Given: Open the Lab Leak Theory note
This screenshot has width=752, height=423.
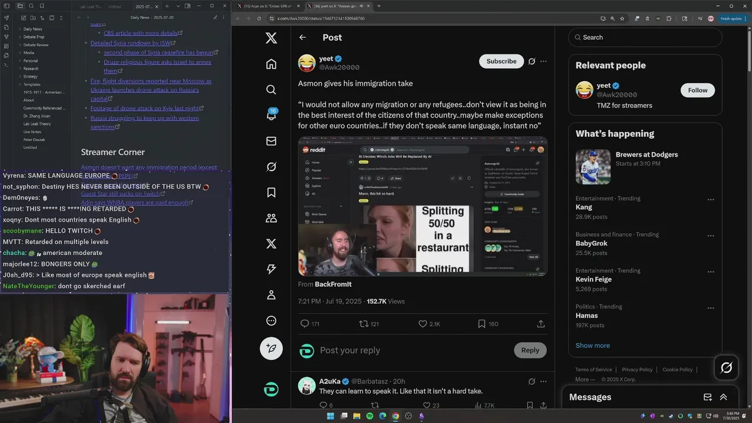Looking at the screenshot, I should pyautogui.click(x=37, y=124).
